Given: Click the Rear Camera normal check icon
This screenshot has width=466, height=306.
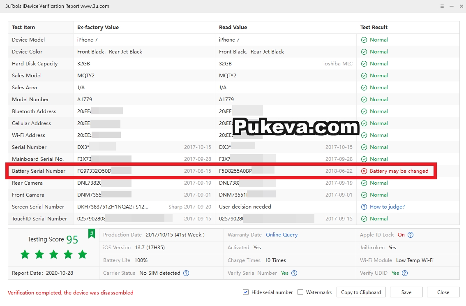Looking at the screenshot, I should [x=364, y=183].
